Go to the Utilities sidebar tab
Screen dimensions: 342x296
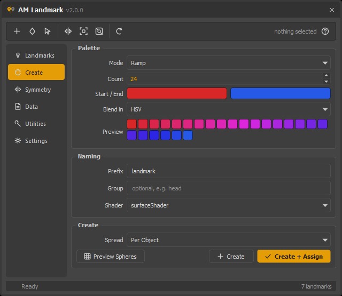point(36,124)
